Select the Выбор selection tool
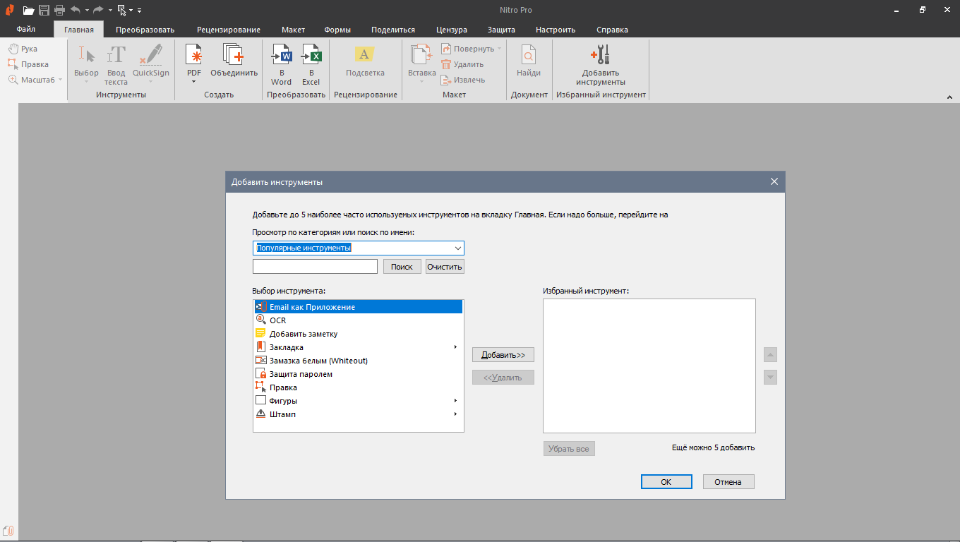Screen dimensions: 960x542 click(87, 64)
